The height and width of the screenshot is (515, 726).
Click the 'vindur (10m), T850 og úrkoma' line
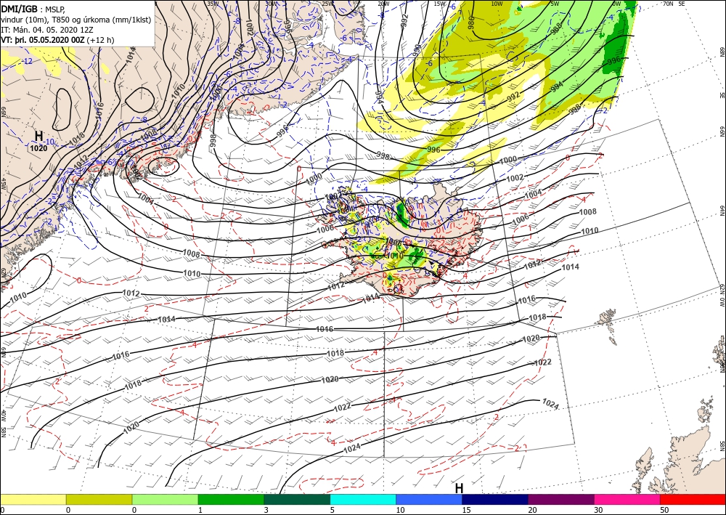76,20
